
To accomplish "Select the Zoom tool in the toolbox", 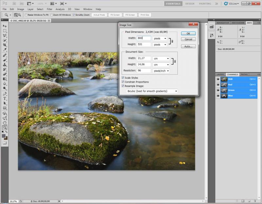I will coord(5,128).
